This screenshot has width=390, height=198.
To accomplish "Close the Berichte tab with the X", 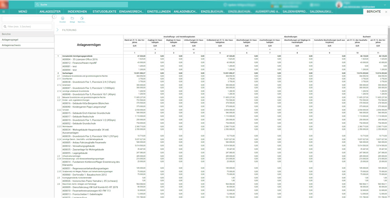I will (386, 12).
